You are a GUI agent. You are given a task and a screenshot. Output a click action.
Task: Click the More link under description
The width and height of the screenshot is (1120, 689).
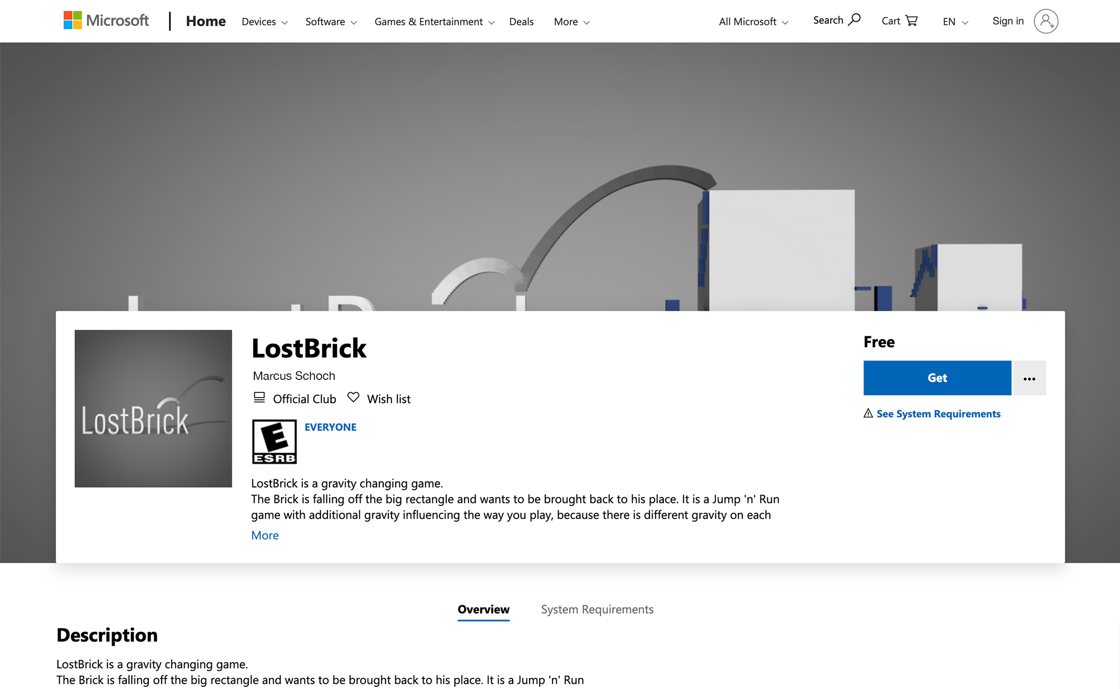pos(265,535)
